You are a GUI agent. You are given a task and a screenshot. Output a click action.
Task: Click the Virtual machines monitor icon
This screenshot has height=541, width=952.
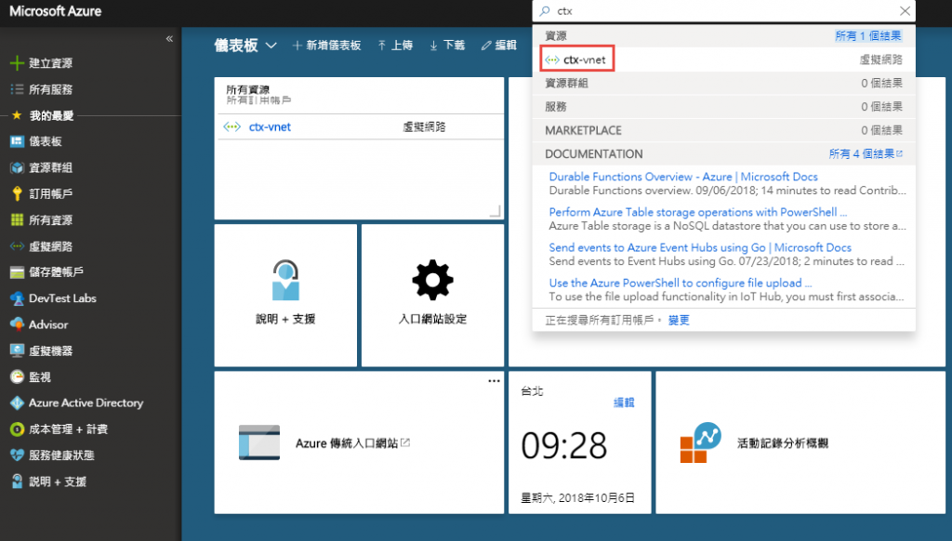(17, 350)
